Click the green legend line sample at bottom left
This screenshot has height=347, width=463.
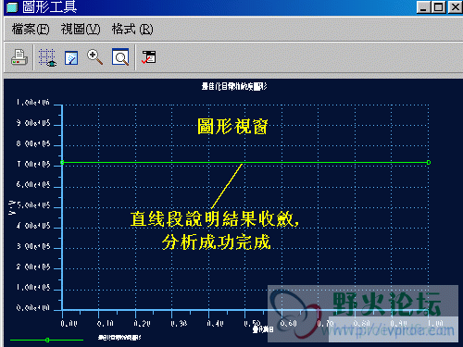click(x=46, y=340)
